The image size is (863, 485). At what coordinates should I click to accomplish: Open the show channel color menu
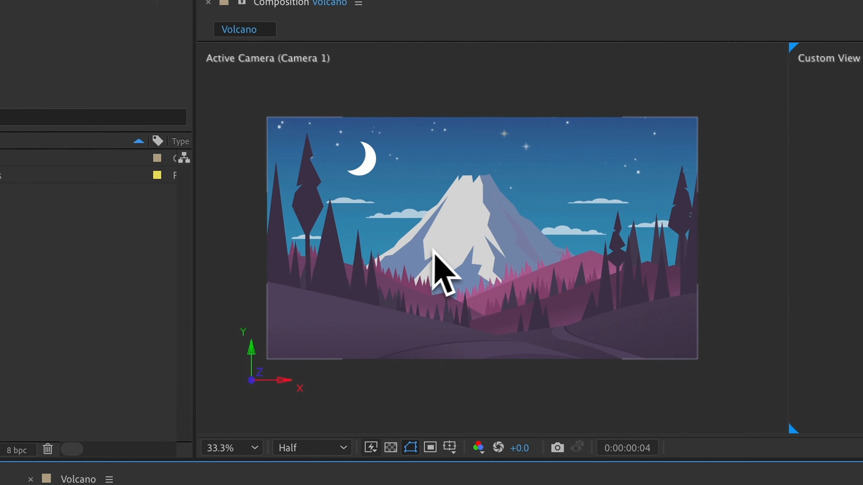coord(478,447)
